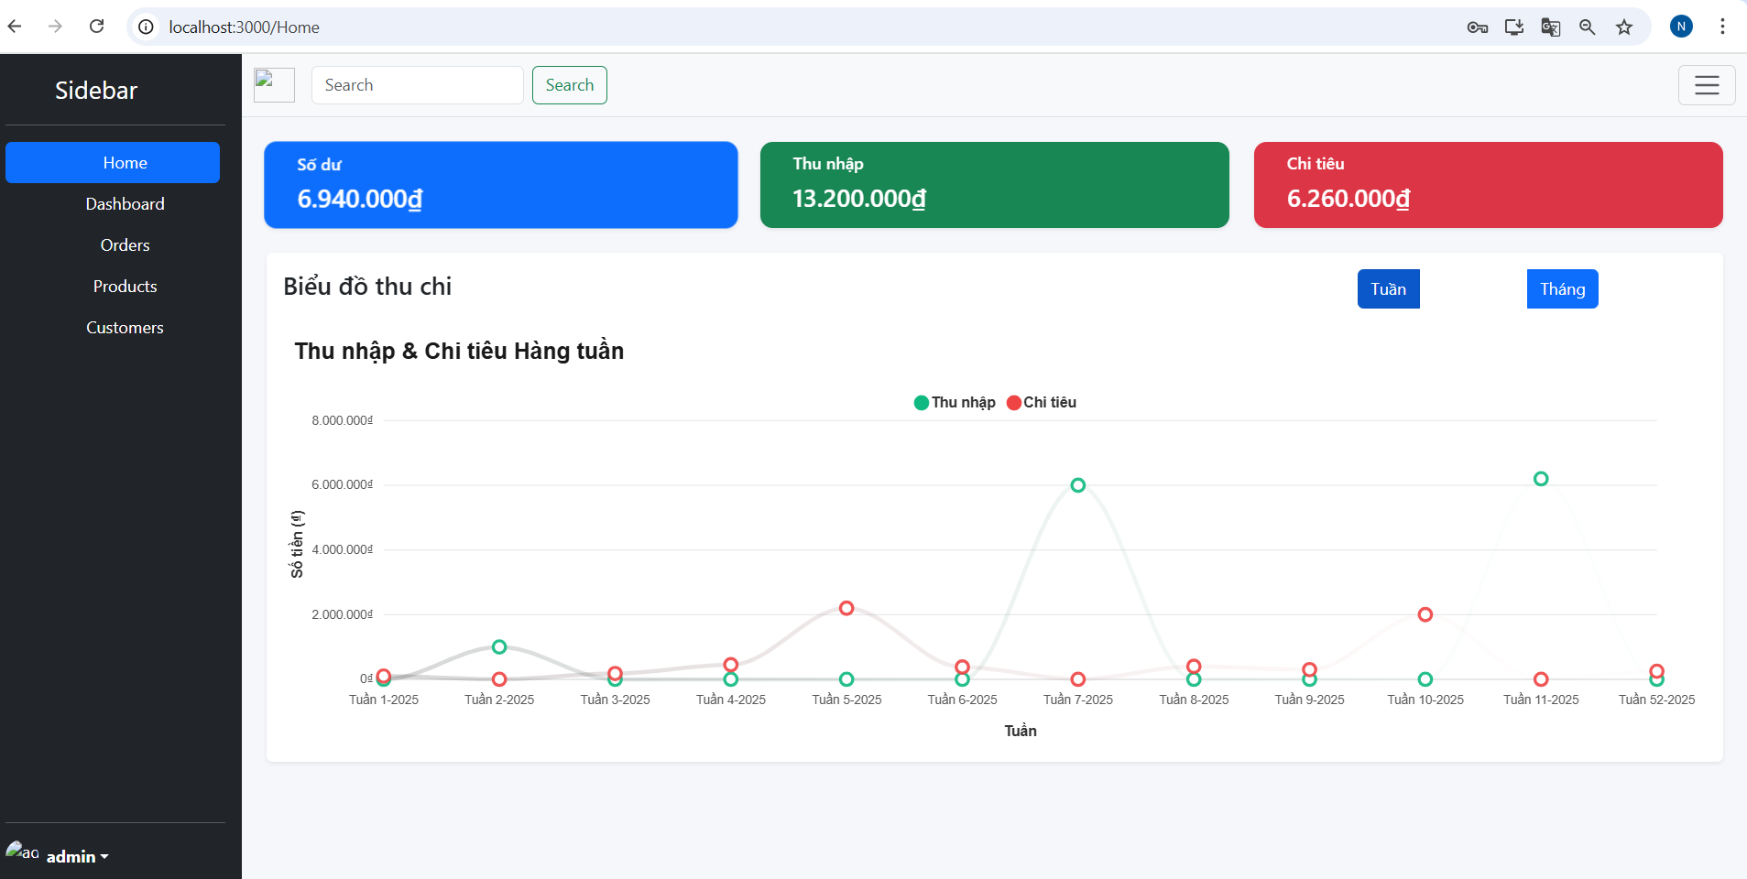Open Orders in the sidebar

125,245
